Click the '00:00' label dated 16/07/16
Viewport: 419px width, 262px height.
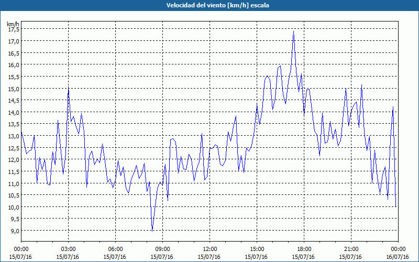coord(398,249)
